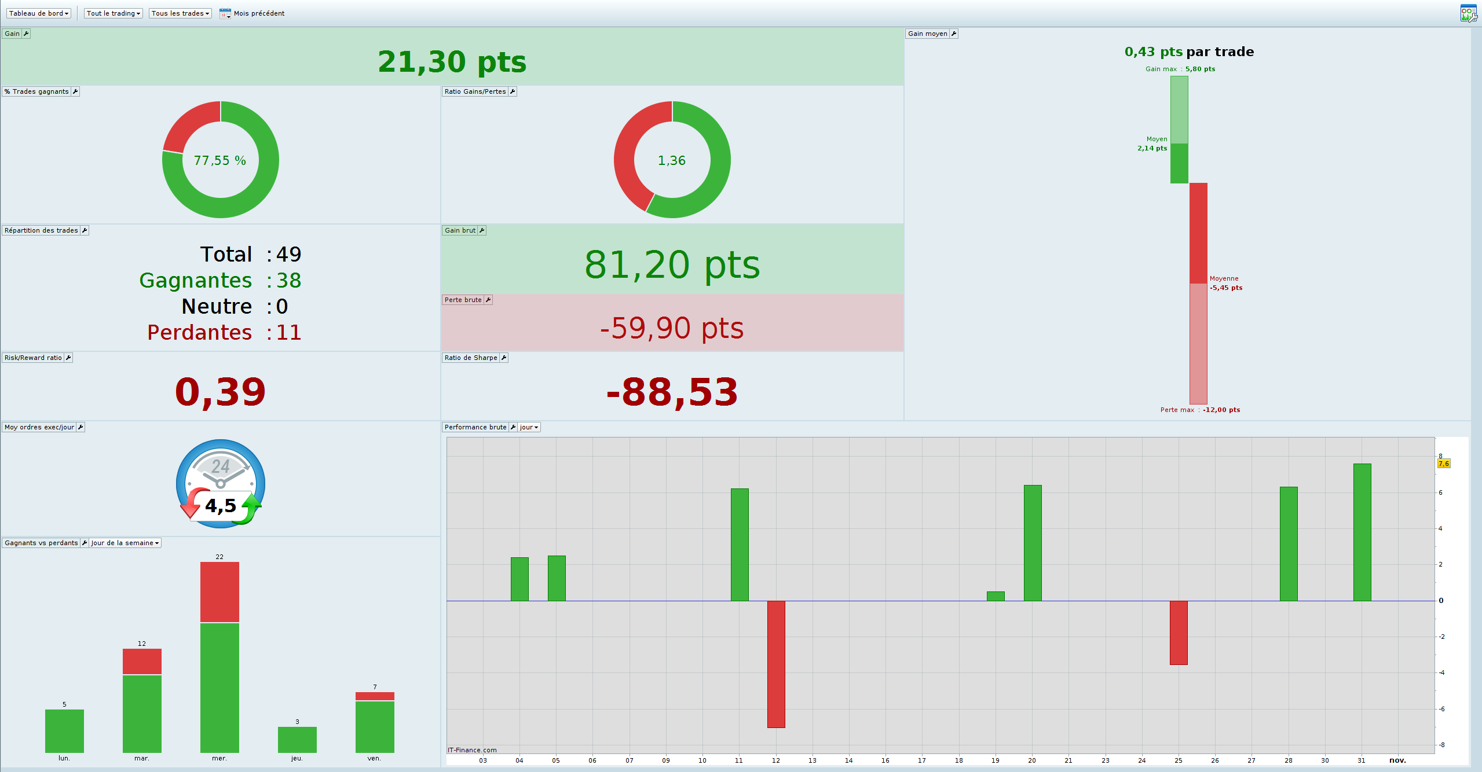Click the Ratio de Sharpe wrench icon
This screenshot has height=772, width=1482.
[x=504, y=358]
